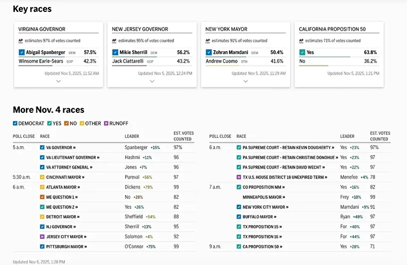
Task: Click the winner checkmark beside Zohran Mamdani
Action: [208, 52]
